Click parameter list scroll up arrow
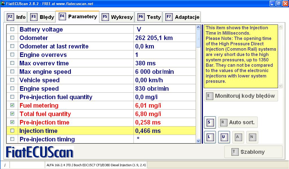The height and width of the screenshot is (169, 289). [198, 27]
